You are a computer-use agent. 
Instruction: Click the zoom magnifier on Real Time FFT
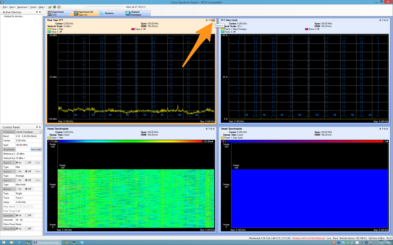tap(211, 20)
